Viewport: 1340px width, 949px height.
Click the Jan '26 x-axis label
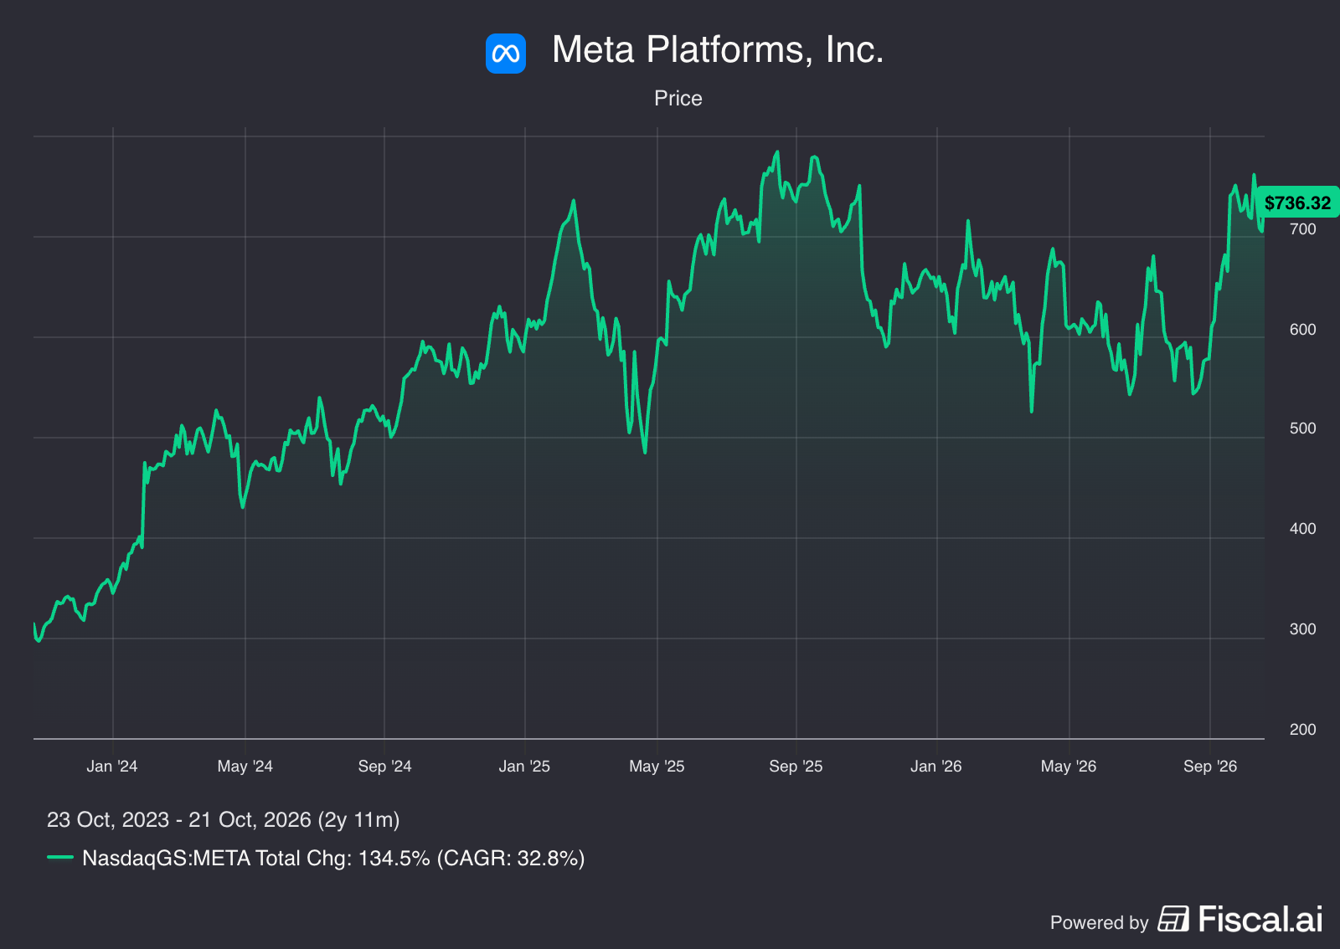(936, 766)
